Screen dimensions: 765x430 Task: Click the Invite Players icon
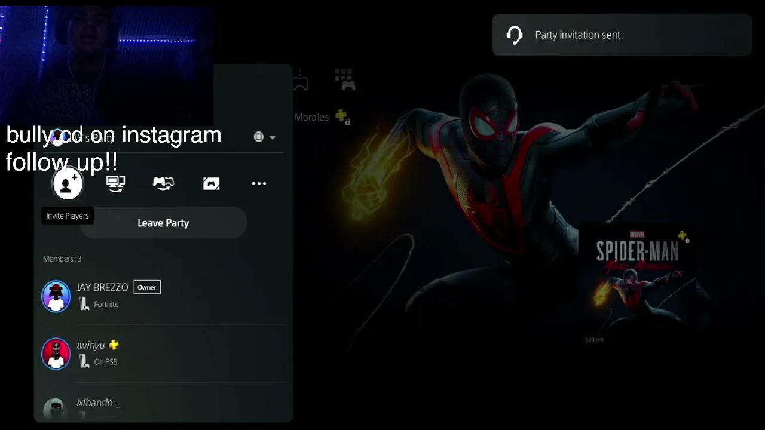(x=68, y=183)
